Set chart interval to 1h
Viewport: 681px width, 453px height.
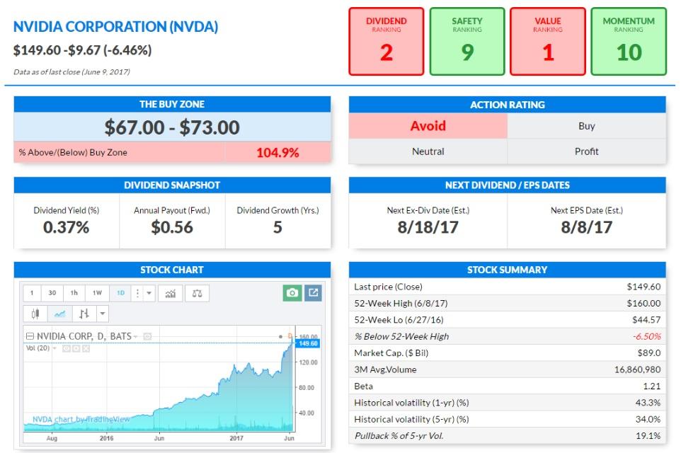[x=74, y=293]
